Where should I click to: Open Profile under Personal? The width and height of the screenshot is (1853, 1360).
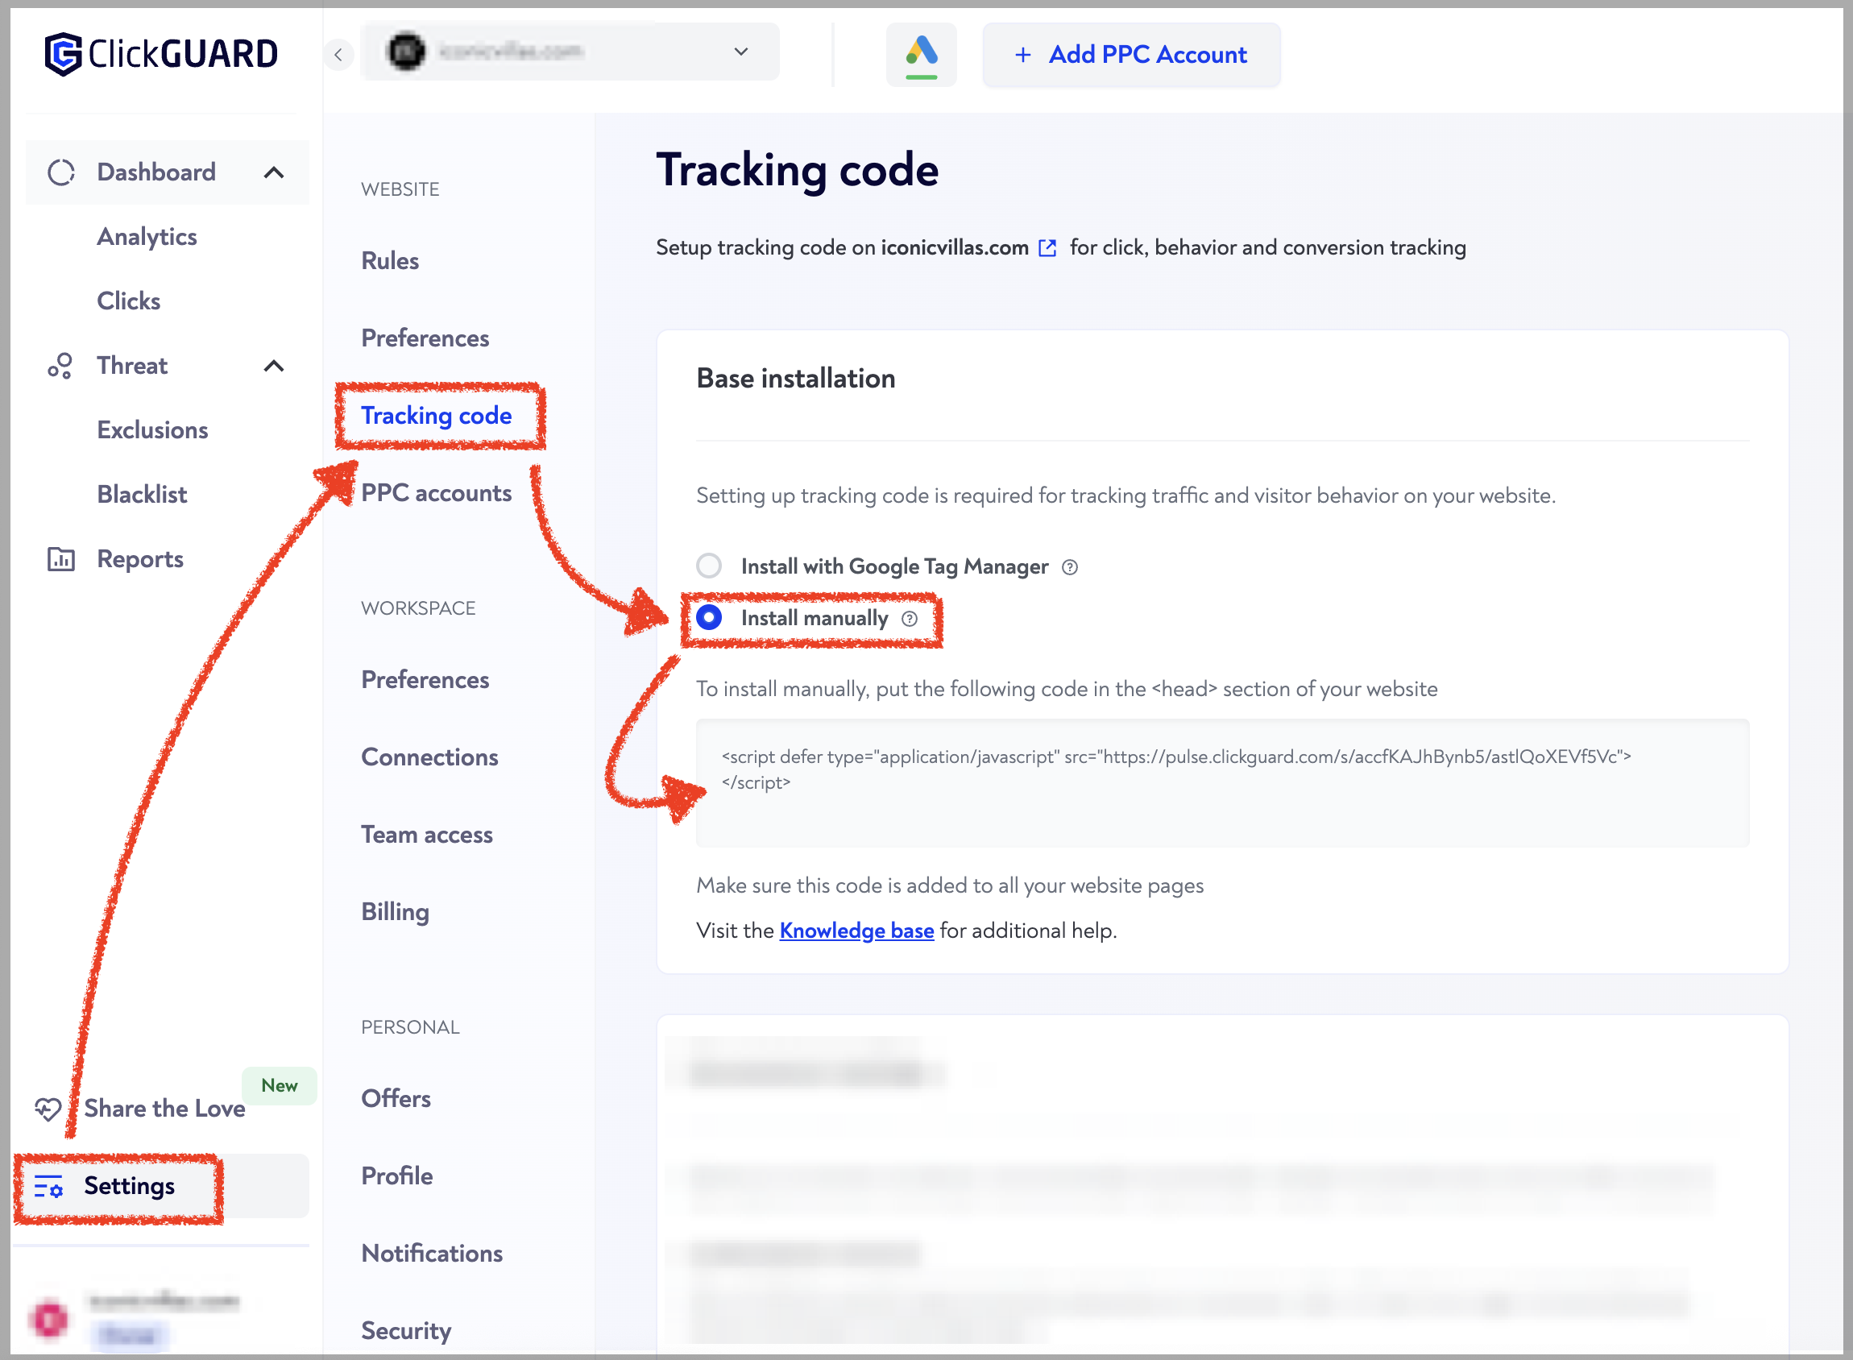tap(396, 1176)
